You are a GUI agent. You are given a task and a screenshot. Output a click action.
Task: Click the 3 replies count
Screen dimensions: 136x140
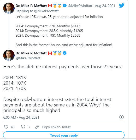(28, 127)
